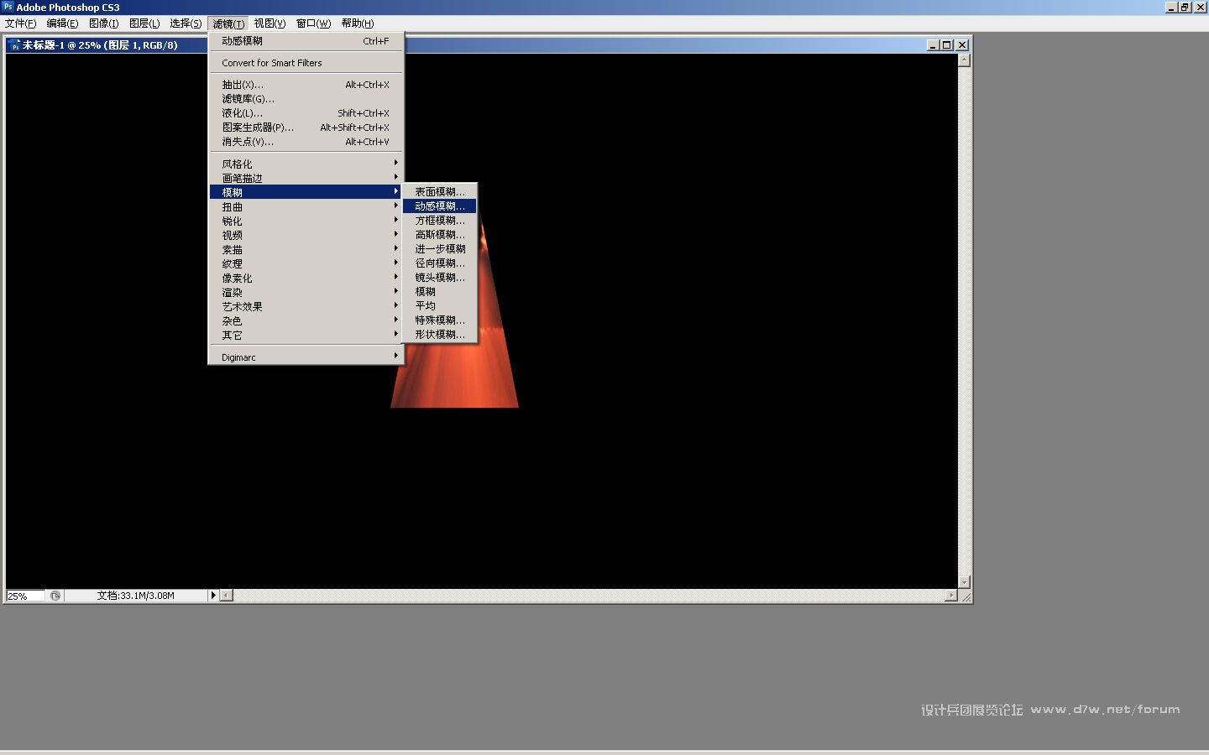Minimize the 未标题-1 document window

coord(932,45)
